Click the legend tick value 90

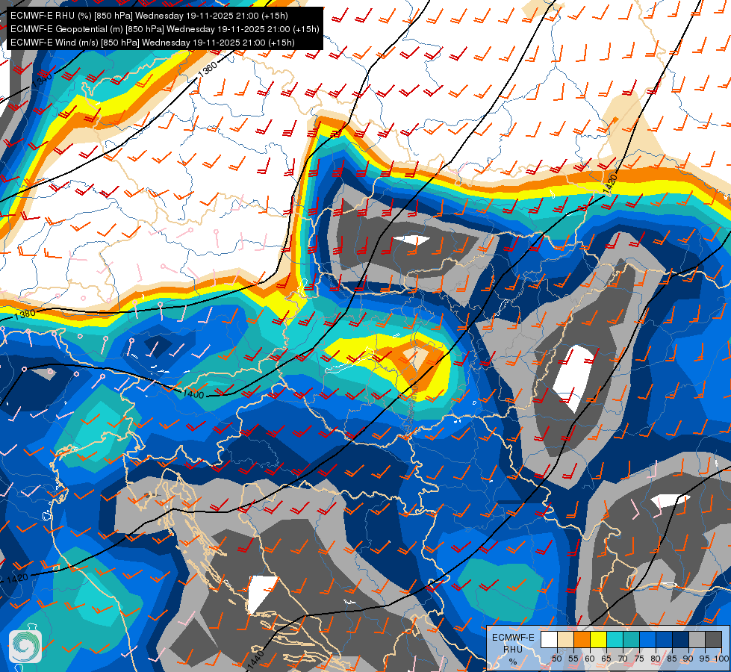688,659
